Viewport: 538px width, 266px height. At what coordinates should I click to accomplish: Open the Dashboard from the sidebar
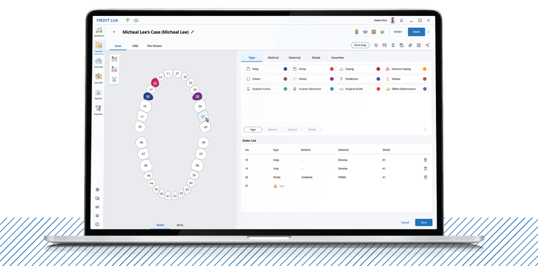coord(99,31)
